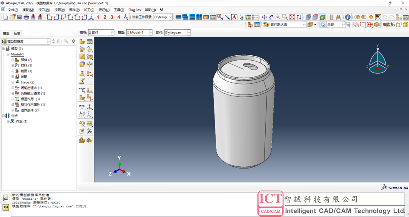Click the red X-axis point on view compass
Viewport: 409px width, 217px height.
point(378,68)
